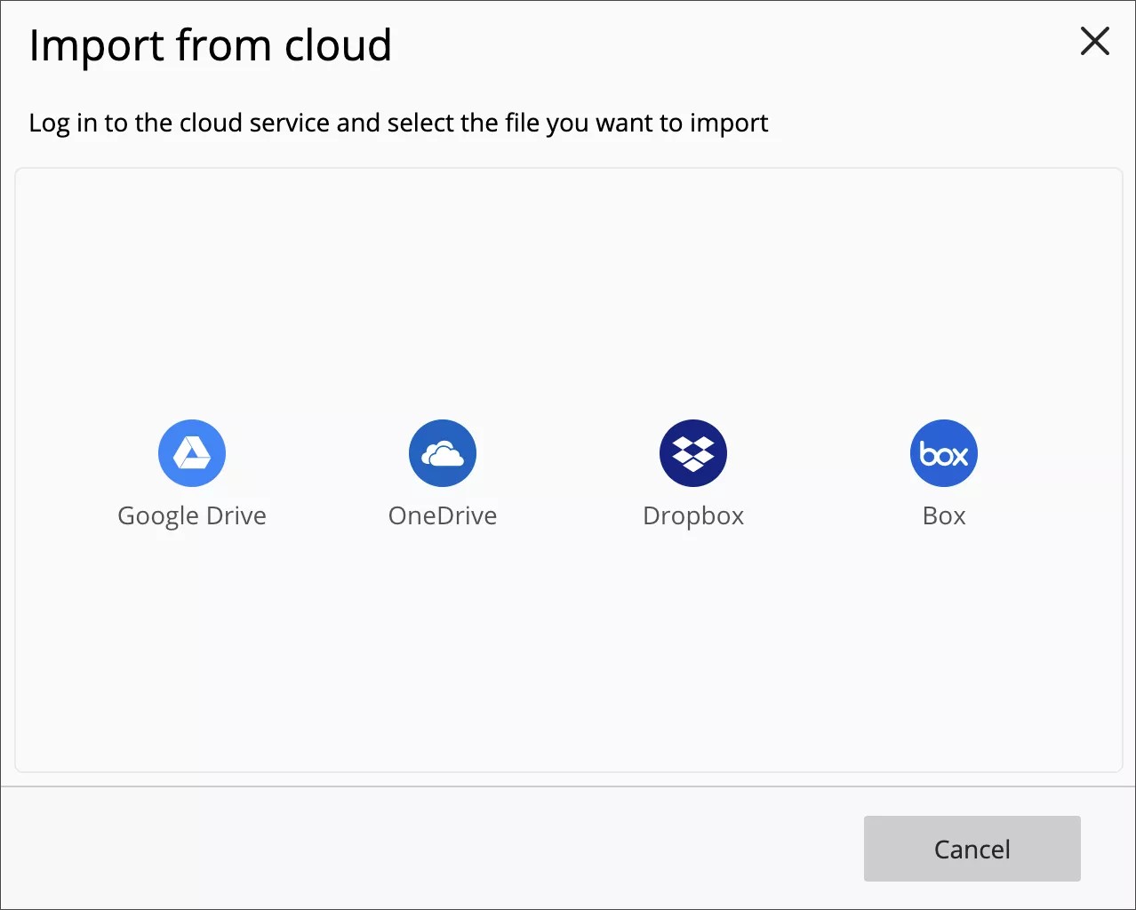Viewport: 1136px width, 910px height.
Task: Select the Box service icon
Action: click(943, 452)
